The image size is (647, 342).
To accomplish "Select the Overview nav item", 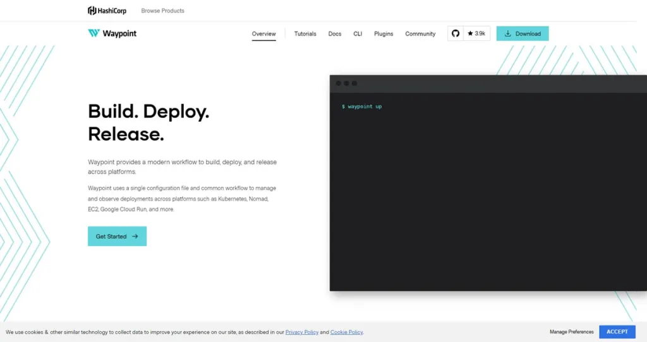I will tap(263, 34).
